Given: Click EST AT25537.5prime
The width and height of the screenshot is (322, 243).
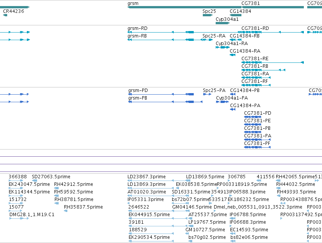Looking at the screenshot, I should [x=191, y=218].
